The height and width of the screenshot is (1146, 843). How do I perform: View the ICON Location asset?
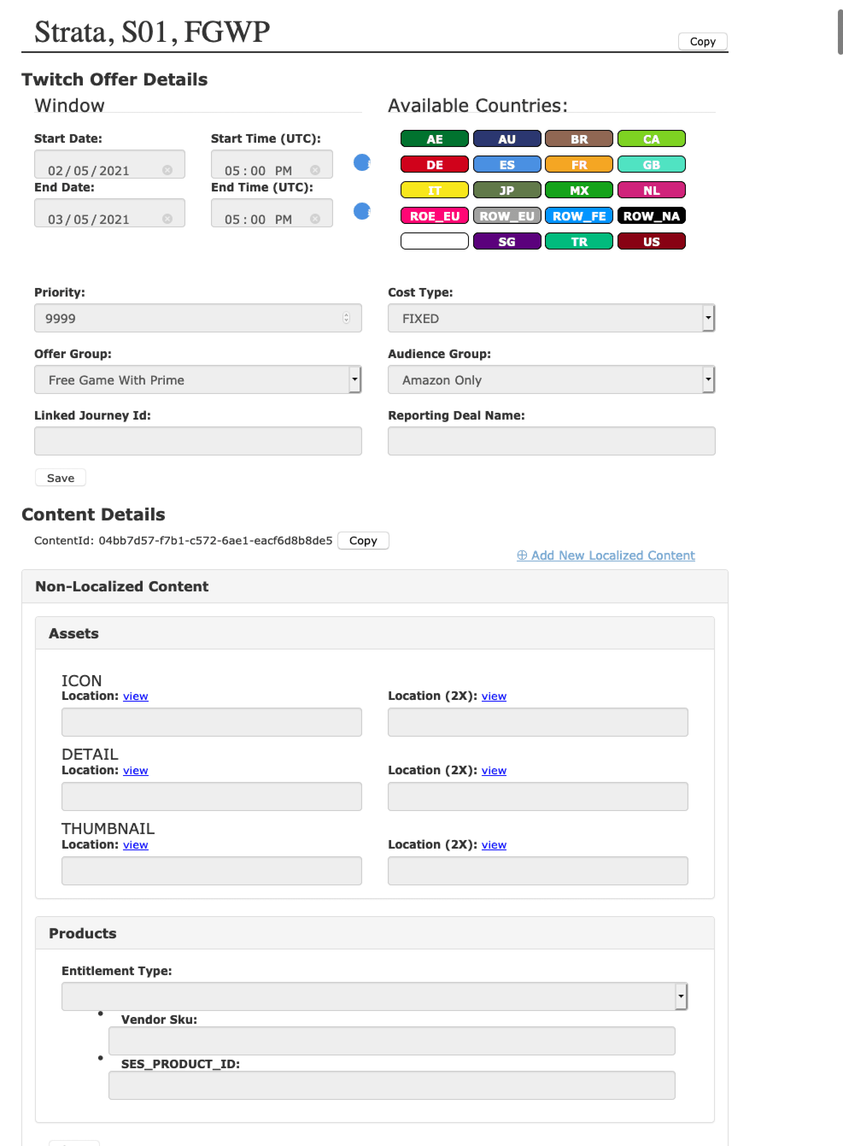coord(136,696)
